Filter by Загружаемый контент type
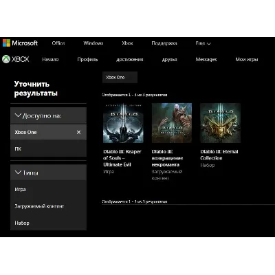 pos(48,206)
